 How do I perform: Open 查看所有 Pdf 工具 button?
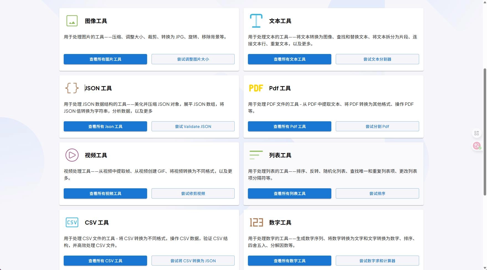click(x=289, y=126)
